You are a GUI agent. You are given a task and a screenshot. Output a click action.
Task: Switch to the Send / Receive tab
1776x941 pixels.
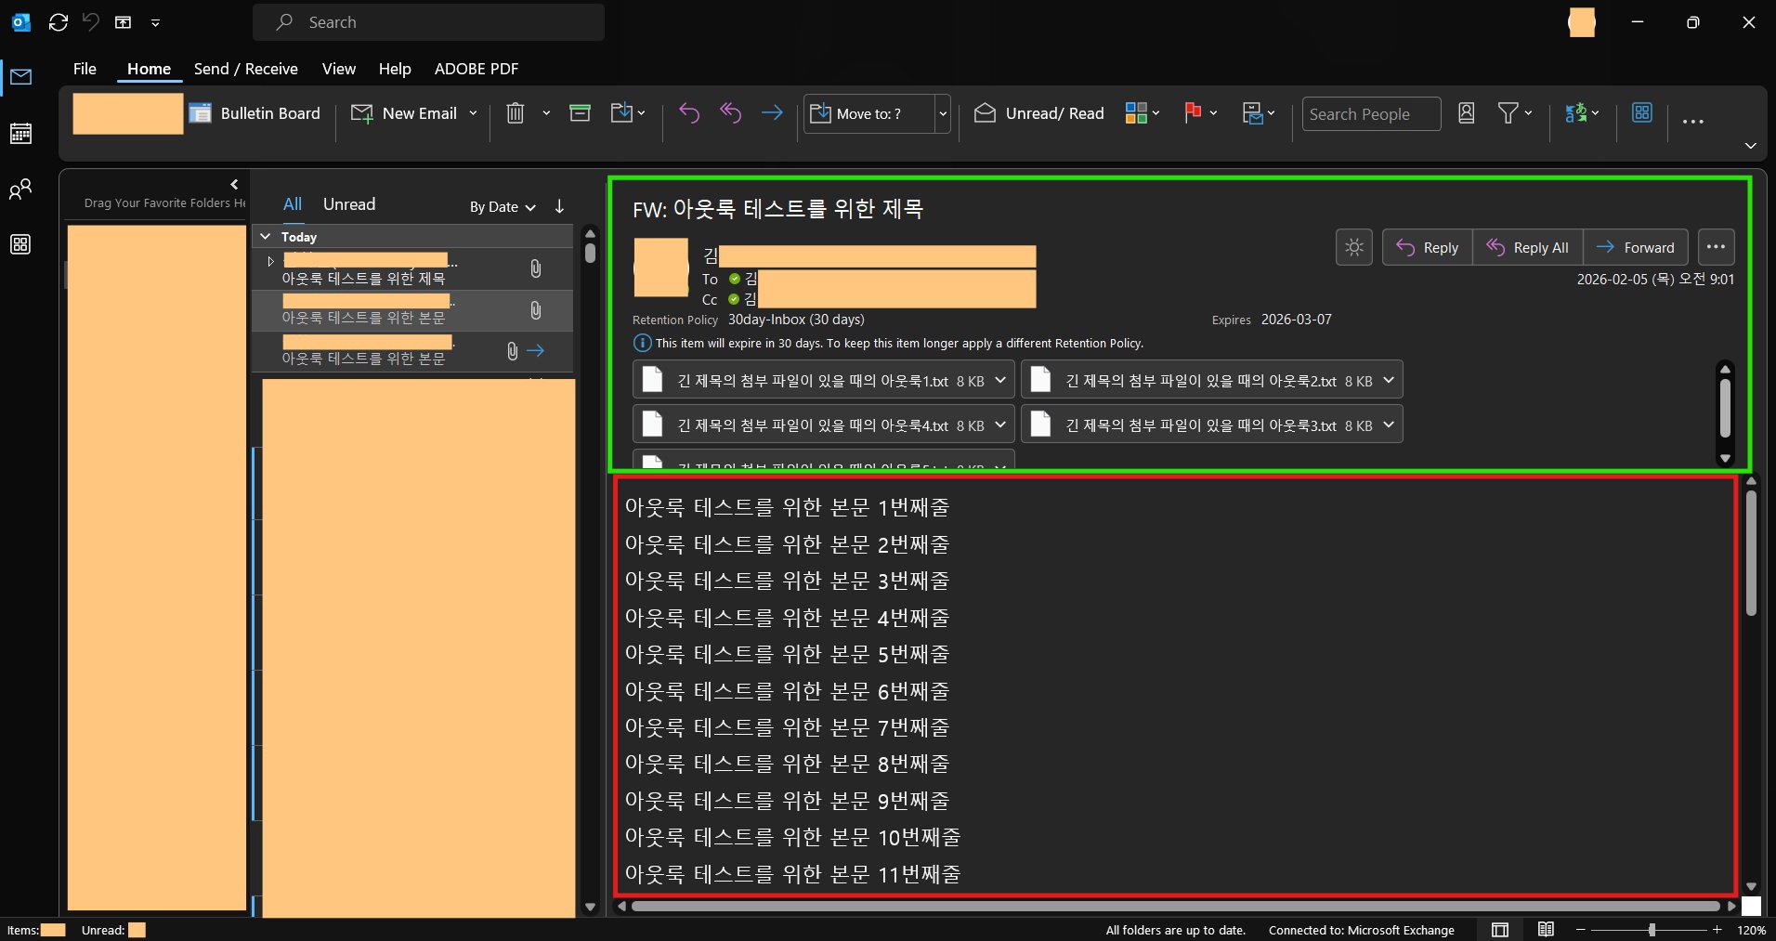(245, 69)
